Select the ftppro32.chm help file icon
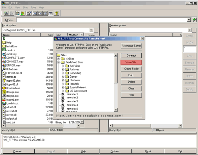This screenshot has width=198, height=155. coord(4,80)
